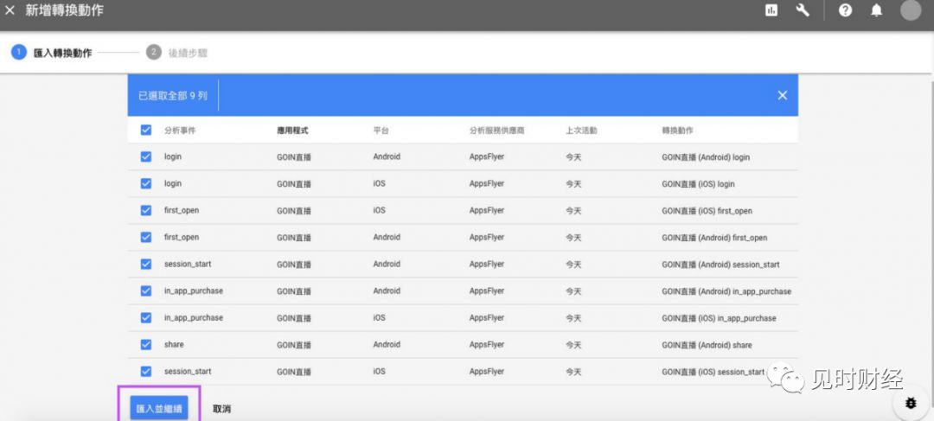
Task: Click the bug report icon
Action: 910,403
